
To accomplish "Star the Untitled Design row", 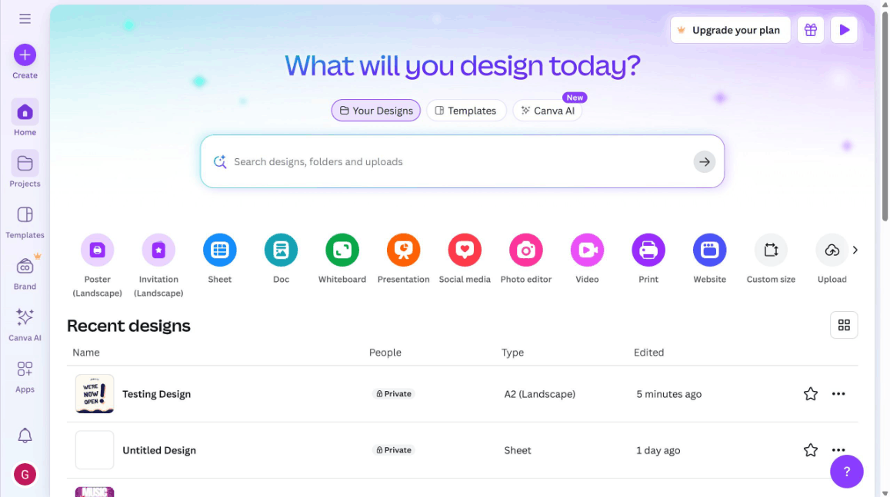I will 811,450.
